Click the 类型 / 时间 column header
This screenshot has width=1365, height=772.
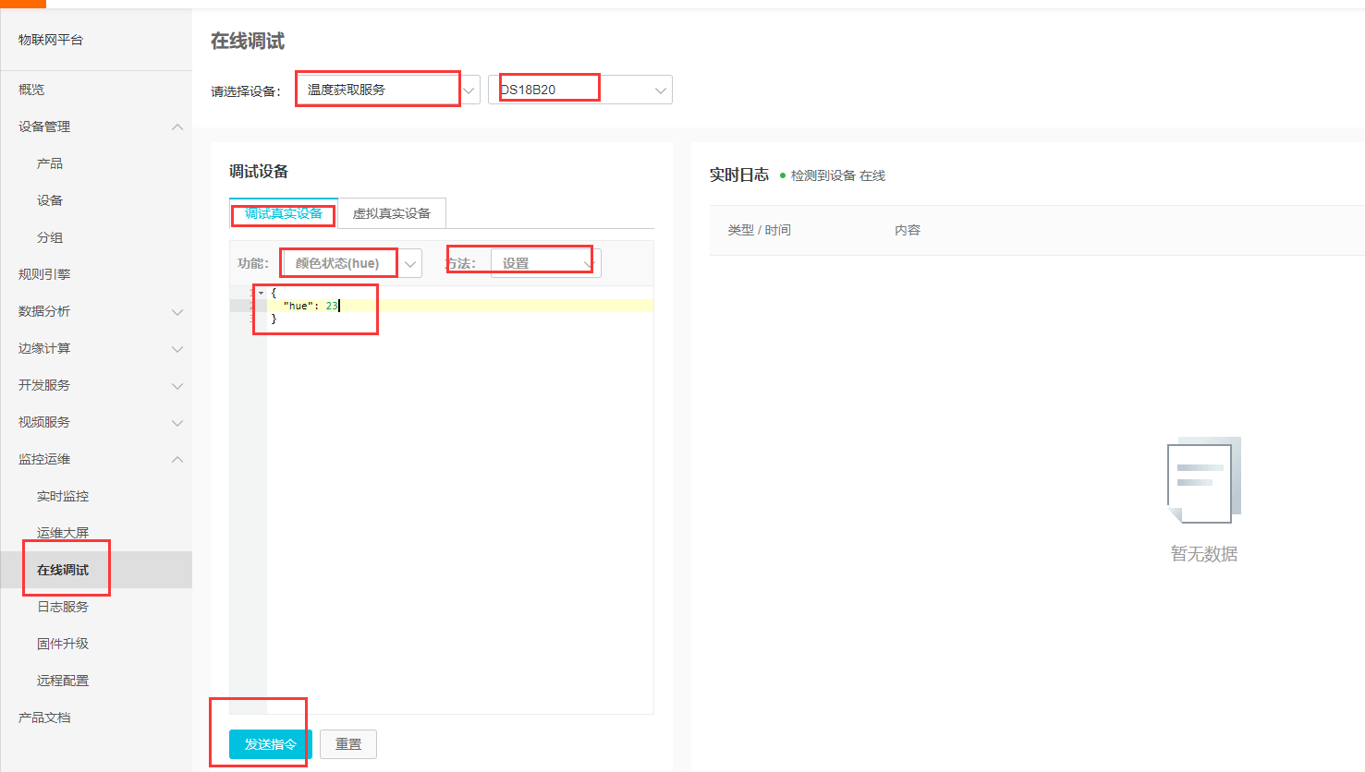tap(760, 230)
